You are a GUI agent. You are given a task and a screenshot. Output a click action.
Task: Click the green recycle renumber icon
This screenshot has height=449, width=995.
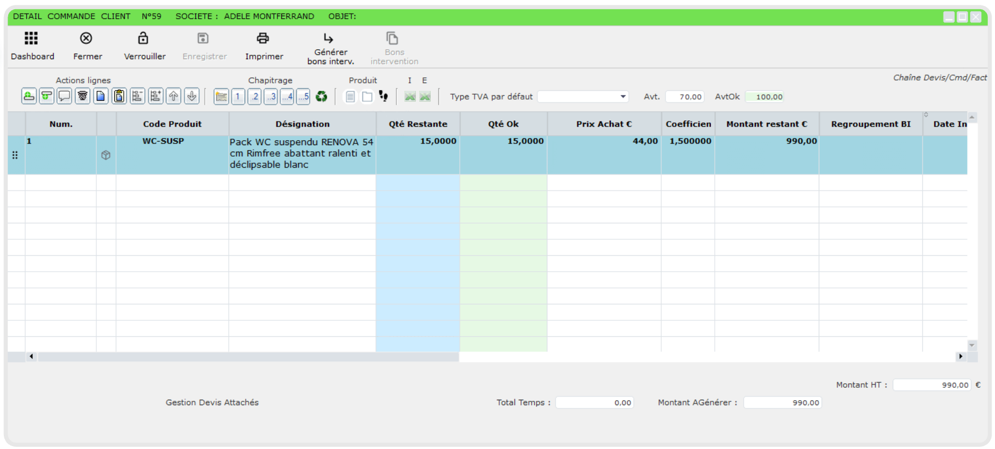[321, 97]
